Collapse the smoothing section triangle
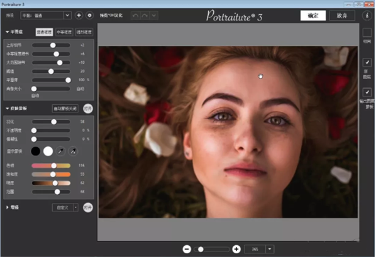Viewport: 376px width, 257px height. point(7,31)
